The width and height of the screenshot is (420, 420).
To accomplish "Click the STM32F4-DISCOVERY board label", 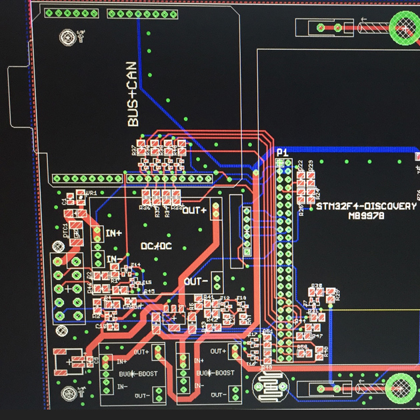I will click(366, 206).
